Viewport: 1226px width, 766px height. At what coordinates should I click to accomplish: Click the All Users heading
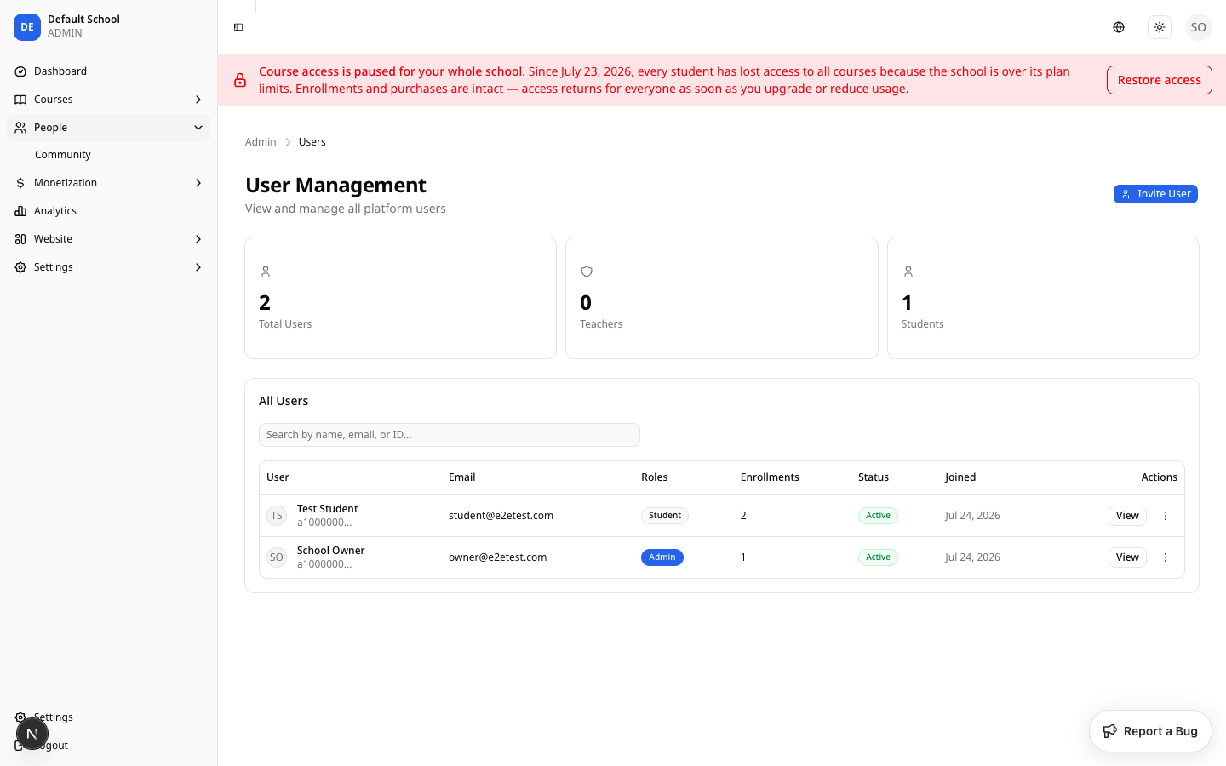pyautogui.click(x=284, y=401)
